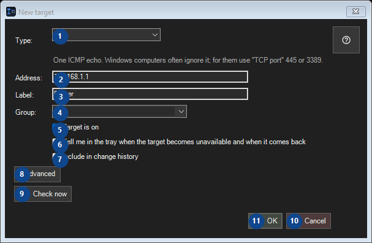This screenshot has height=243, width=372.
Task: Click the "Address:" field label
Action: (x=29, y=78)
